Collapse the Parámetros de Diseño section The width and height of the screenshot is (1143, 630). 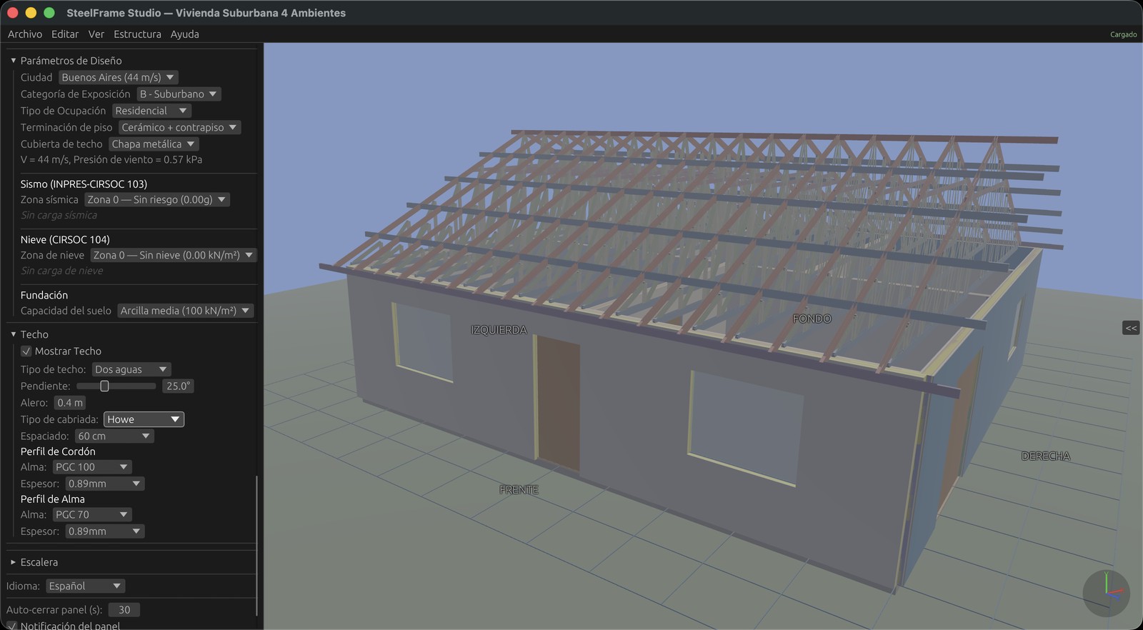click(14, 61)
